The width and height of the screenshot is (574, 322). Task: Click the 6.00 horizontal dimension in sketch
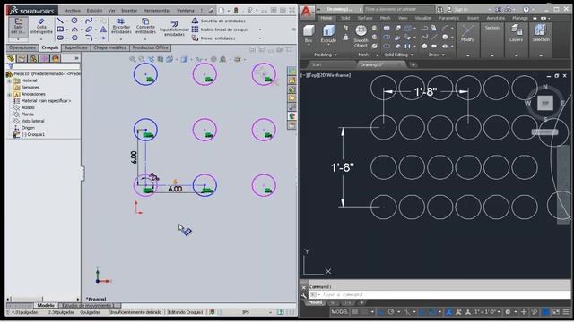(x=175, y=189)
